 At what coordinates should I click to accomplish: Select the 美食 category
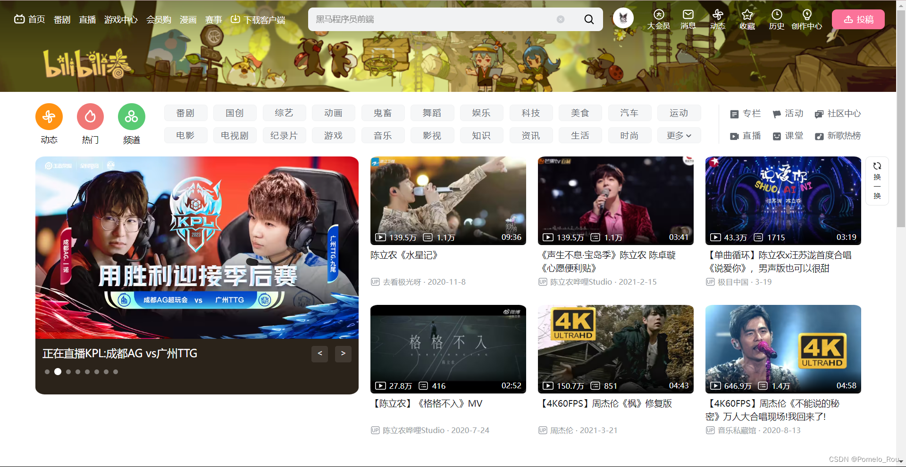[580, 113]
